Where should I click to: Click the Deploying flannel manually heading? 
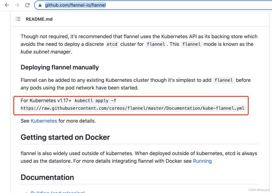pos(60,67)
